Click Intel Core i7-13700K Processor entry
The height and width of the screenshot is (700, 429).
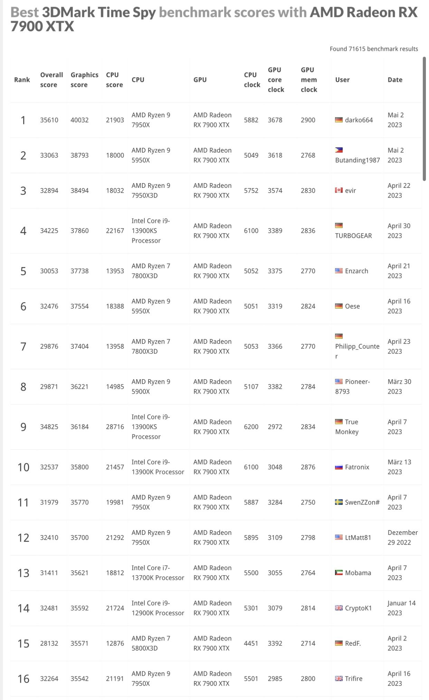tap(158, 573)
